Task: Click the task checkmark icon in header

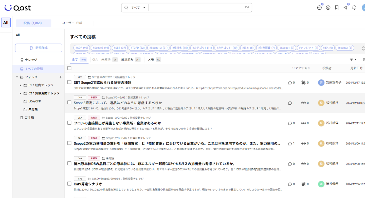Action: [x=319, y=8]
